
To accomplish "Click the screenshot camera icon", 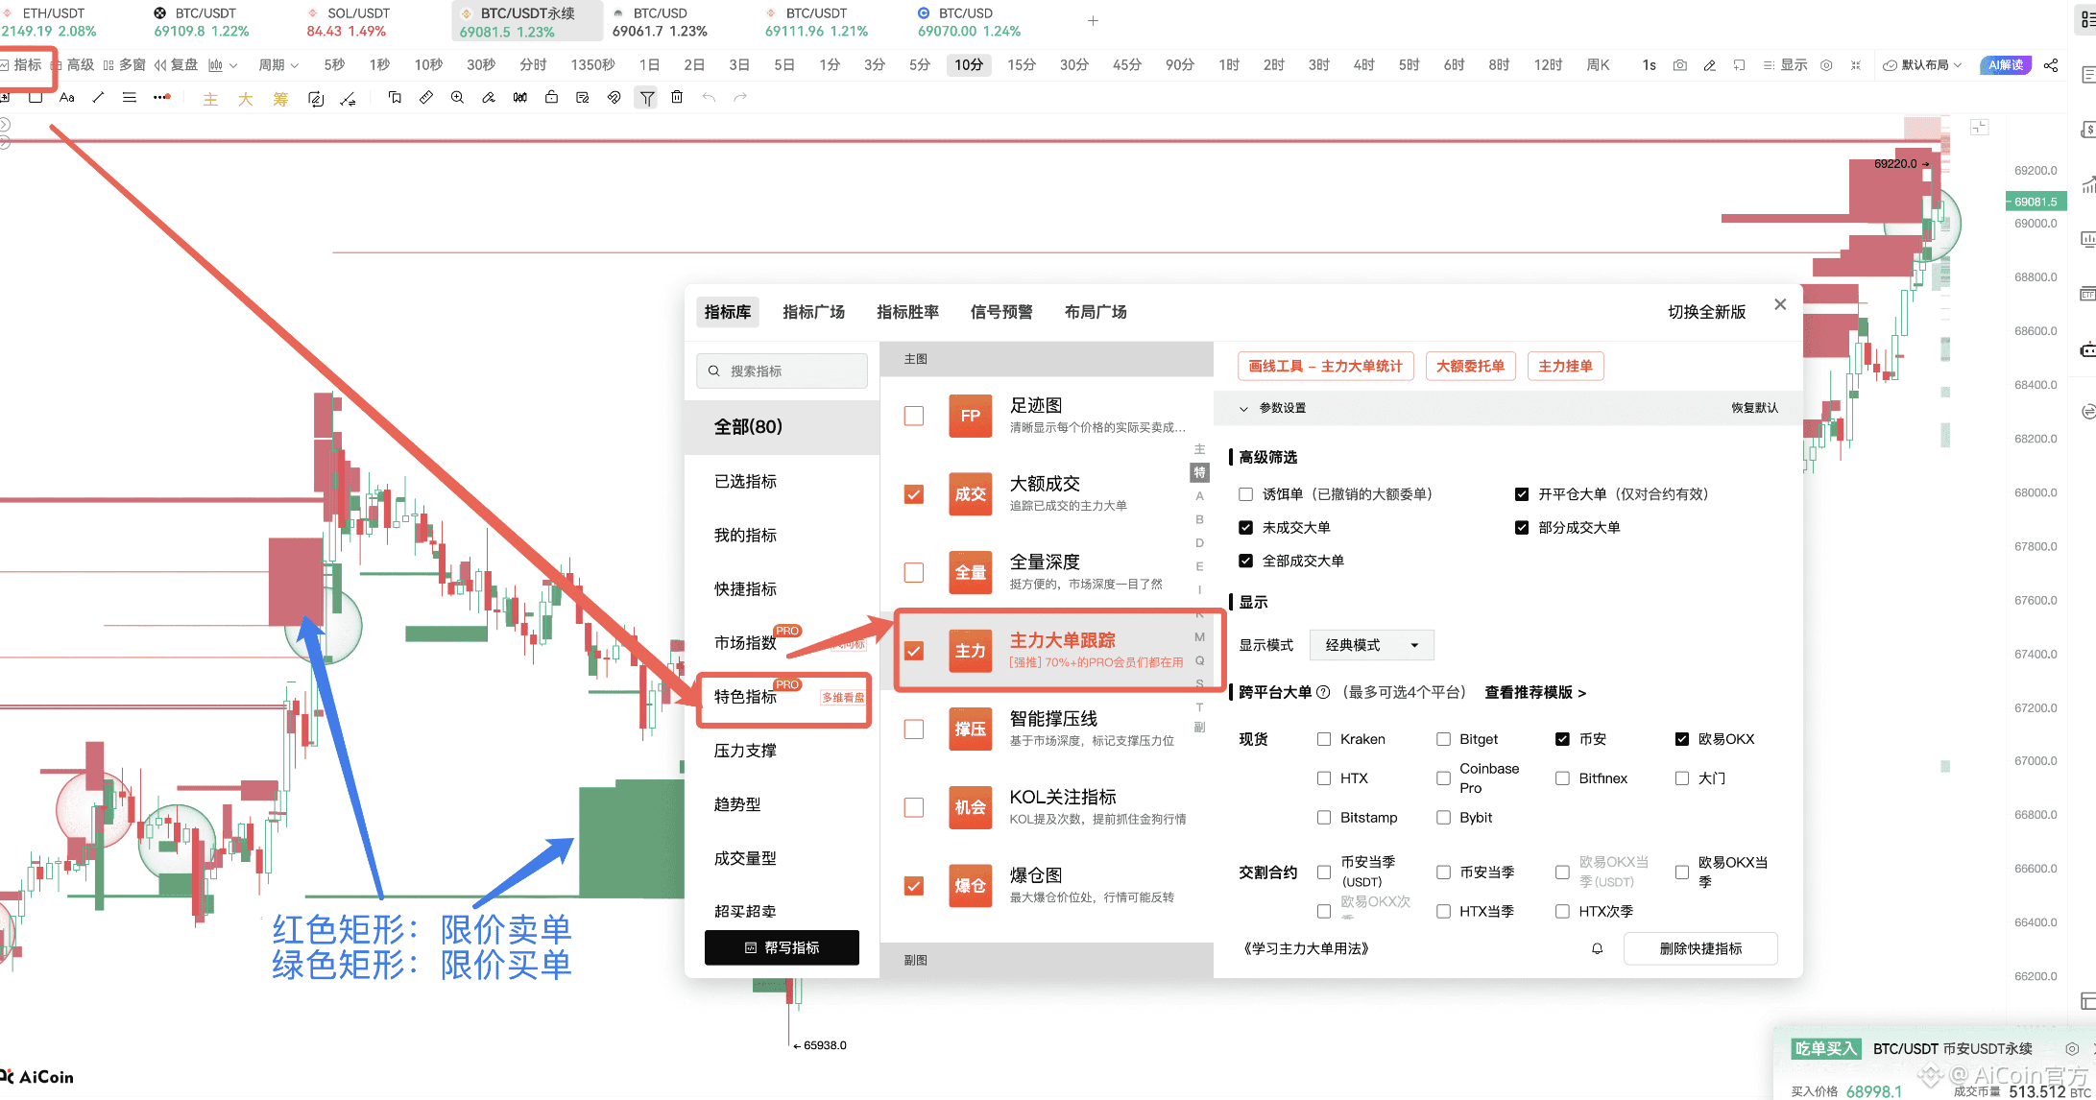I will (1679, 65).
